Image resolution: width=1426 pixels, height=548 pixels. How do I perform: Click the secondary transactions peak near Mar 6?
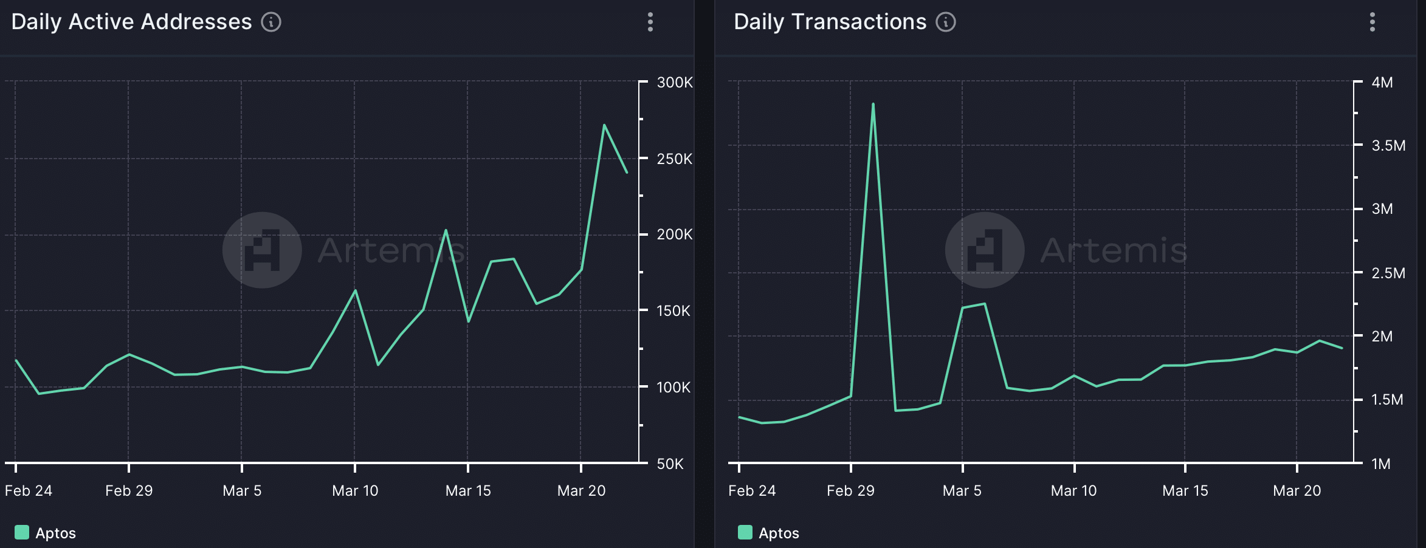click(x=985, y=304)
